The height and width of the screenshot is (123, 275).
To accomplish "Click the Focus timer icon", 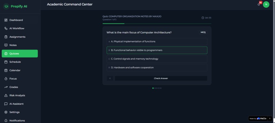I will pyautogui.click(x=6, y=79).
